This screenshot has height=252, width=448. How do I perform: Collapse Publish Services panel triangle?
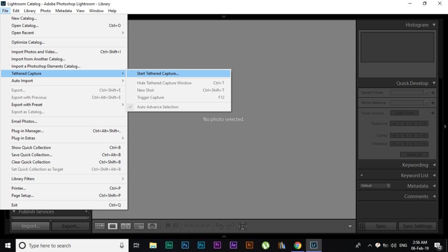(x=14, y=211)
